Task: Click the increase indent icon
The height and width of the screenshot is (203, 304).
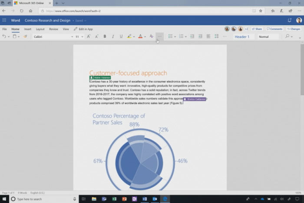Action: click(200, 37)
